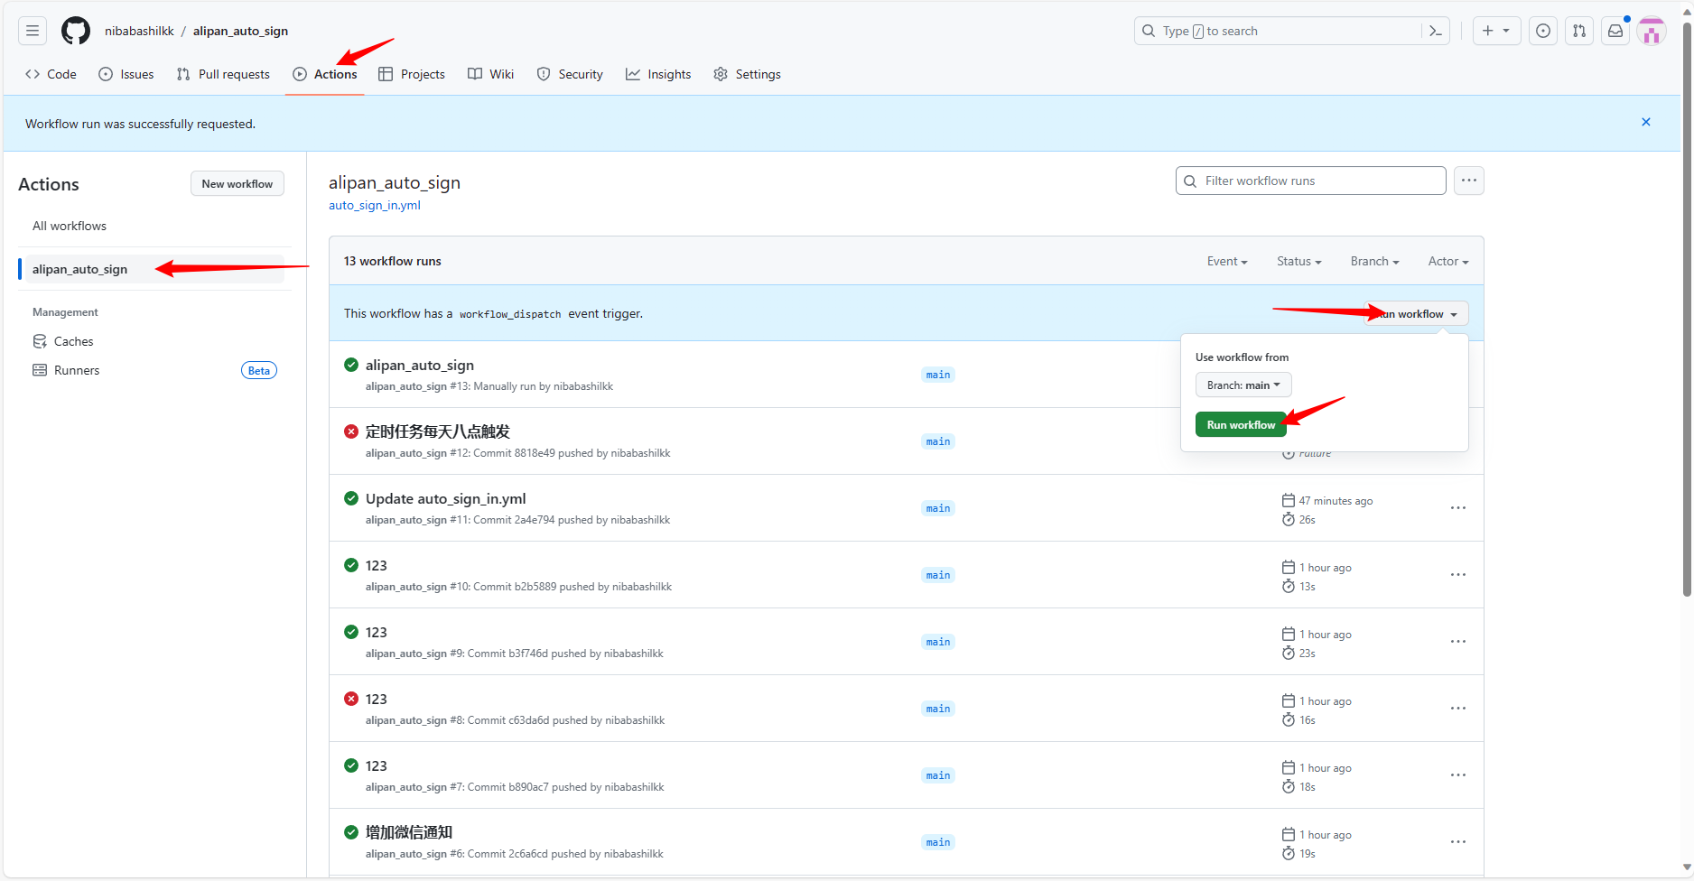1694x881 pixels.
Task: Select the Actions tab
Action: 325,74
